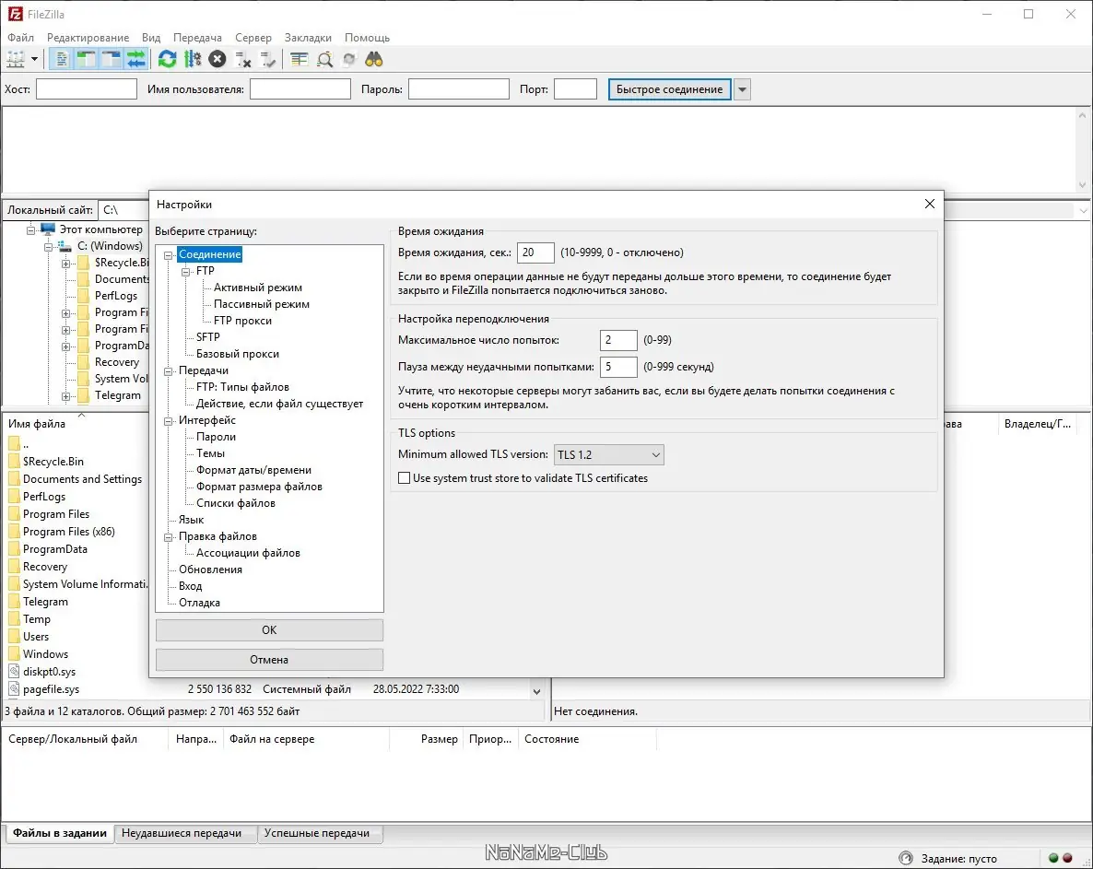Open the Site Manager dropdown arrow
This screenshot has width=1093, height=869.
[x=34, y=59]
